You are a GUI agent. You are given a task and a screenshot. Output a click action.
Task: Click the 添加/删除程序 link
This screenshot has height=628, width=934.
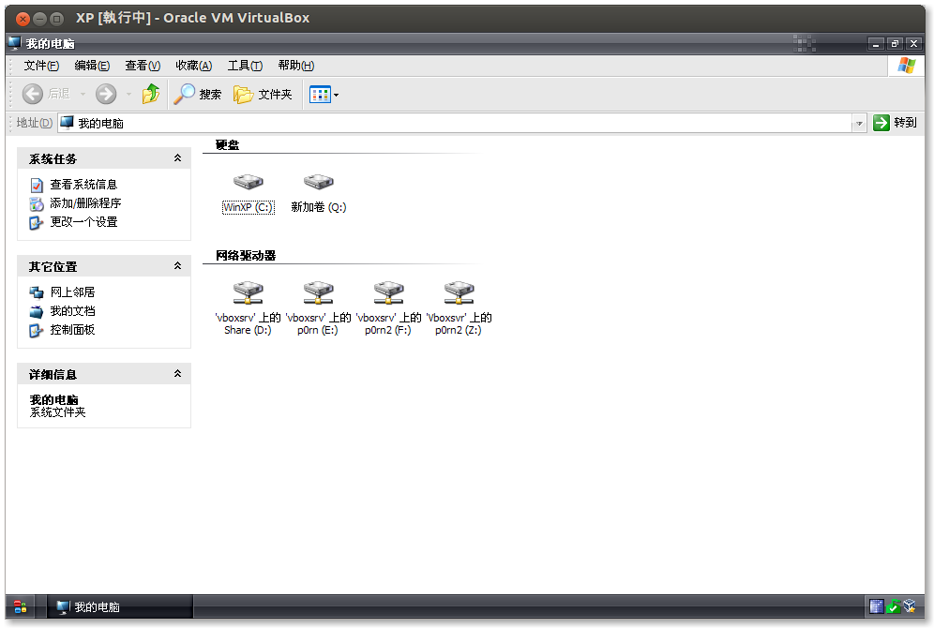(x=85, y=203)
